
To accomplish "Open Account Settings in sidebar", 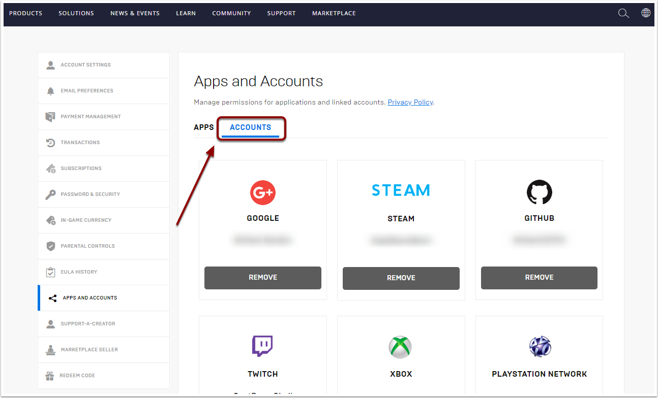I will tap(104, 65).
